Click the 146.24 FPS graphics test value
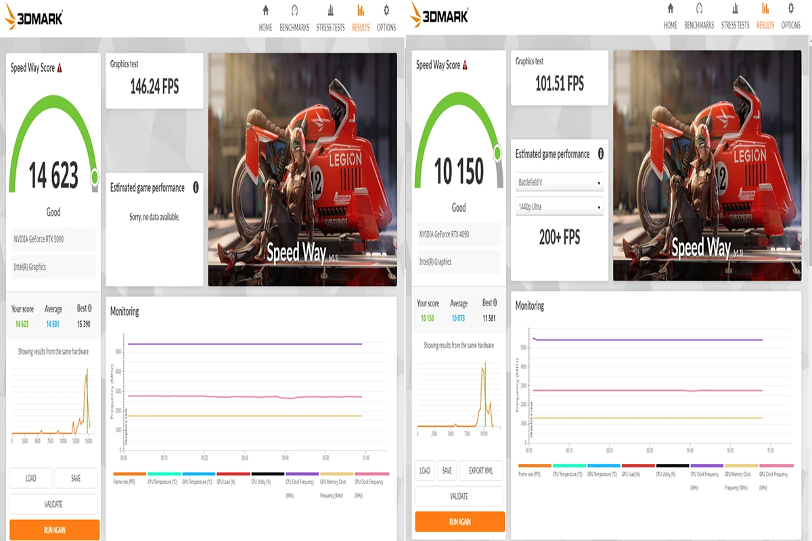The width and height of the screenshot is (812, 541). [154, 86]
